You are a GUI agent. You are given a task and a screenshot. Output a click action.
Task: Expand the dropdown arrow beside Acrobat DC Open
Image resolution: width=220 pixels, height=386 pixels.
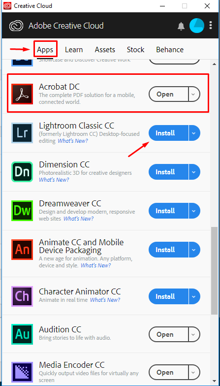point(194,94)
